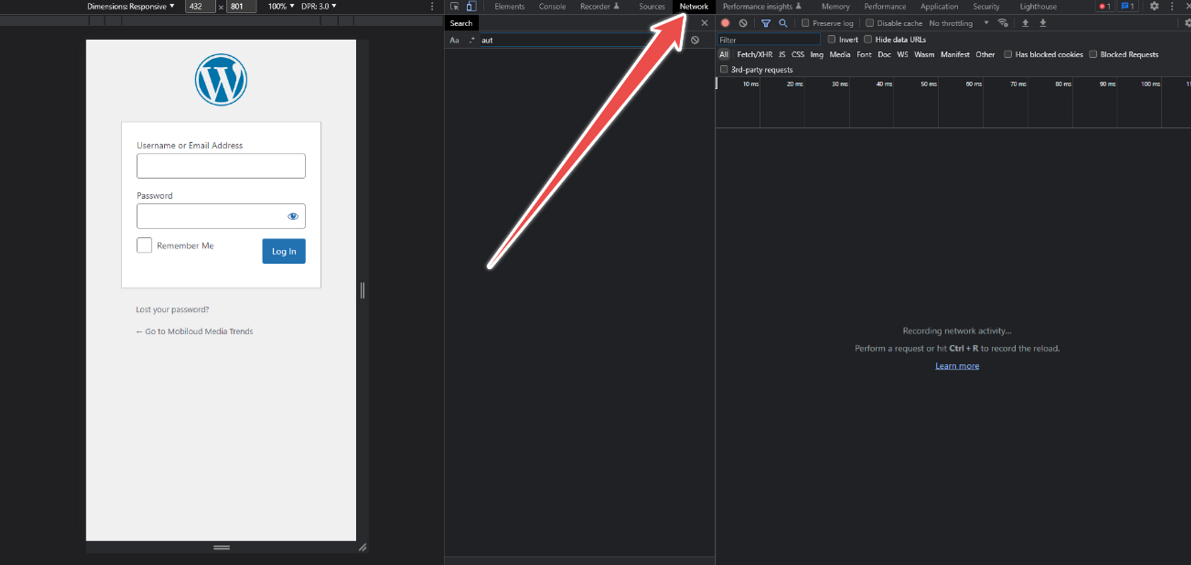Open the Dimensions: Responsive dropdown
The width and height of the screenshot is (1191, 565).
coord(130,7)
